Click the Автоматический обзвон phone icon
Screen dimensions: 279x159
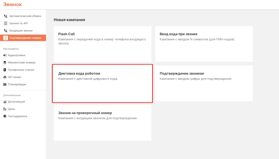5,16
